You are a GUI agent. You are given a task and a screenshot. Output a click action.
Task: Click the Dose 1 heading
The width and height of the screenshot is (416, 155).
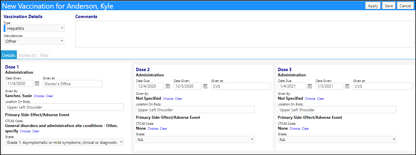[12, 67]
